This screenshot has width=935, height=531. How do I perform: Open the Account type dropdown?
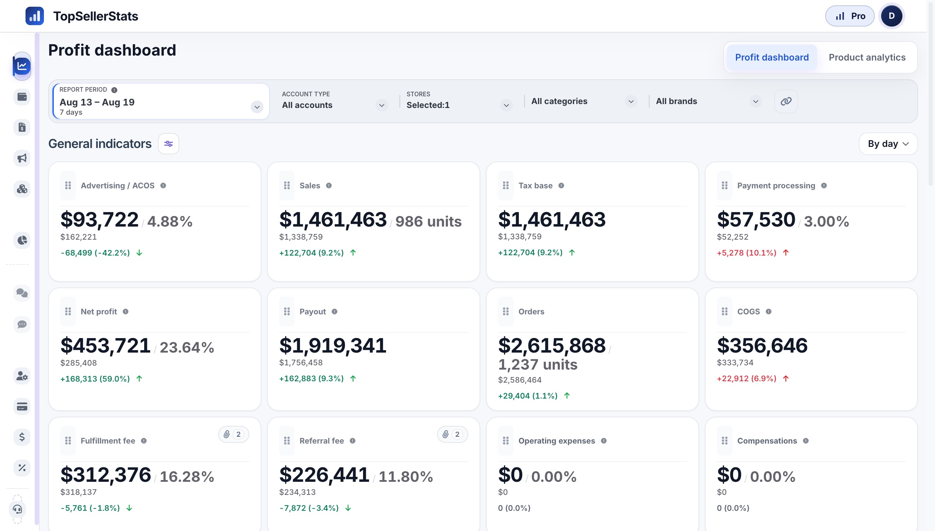(334, 101)
